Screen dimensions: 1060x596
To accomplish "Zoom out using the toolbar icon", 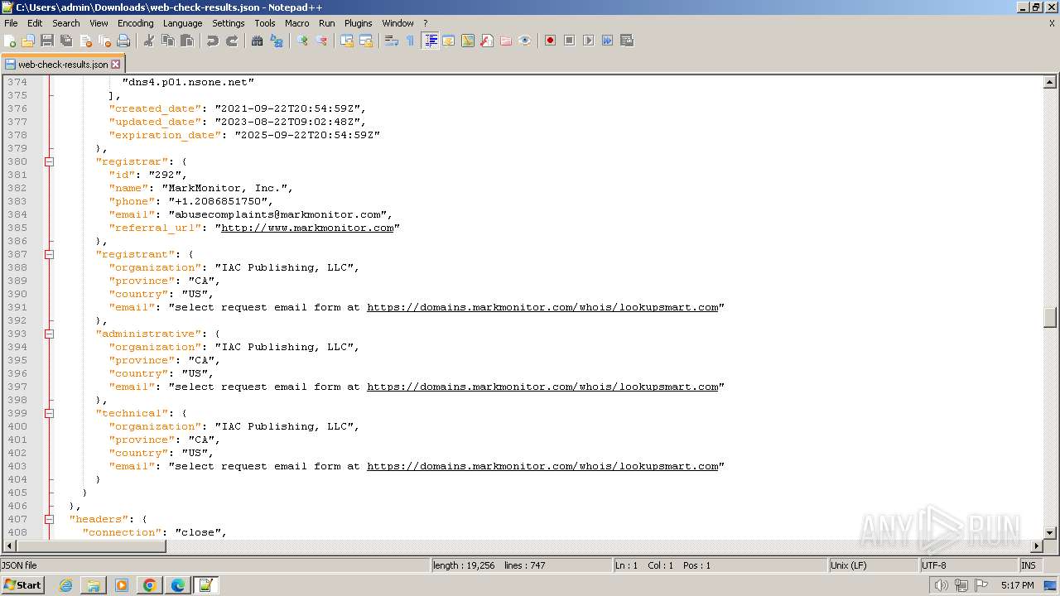I will [x=321, y=41].
